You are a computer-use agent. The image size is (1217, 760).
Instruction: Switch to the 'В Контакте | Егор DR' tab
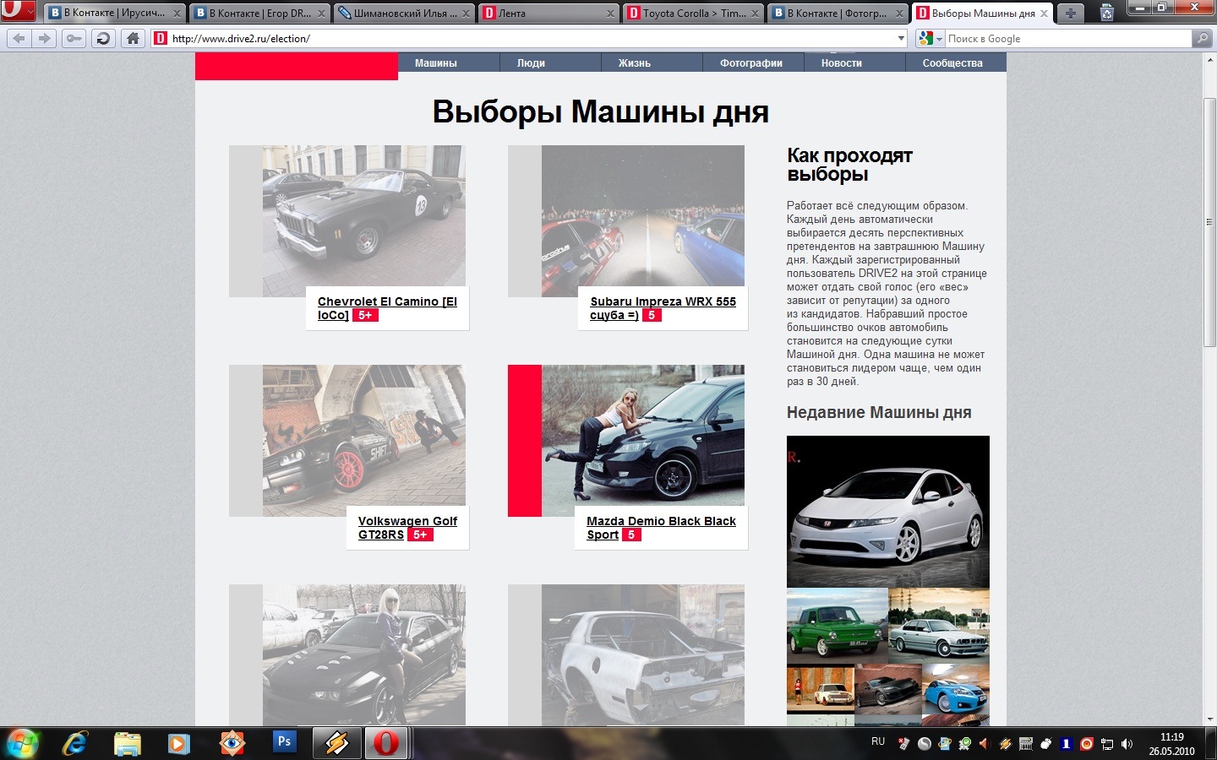[x=260, y=14]
